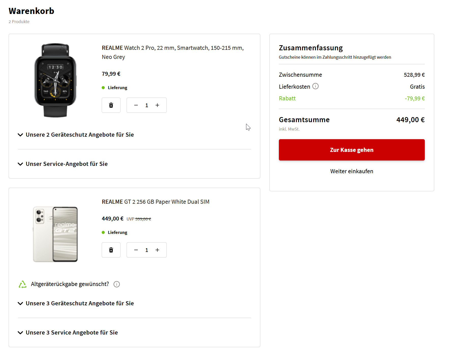The height and width of the screenshot is (350, 453).
Task: Click the REALME Watch product image
Action: coord(55,80)
